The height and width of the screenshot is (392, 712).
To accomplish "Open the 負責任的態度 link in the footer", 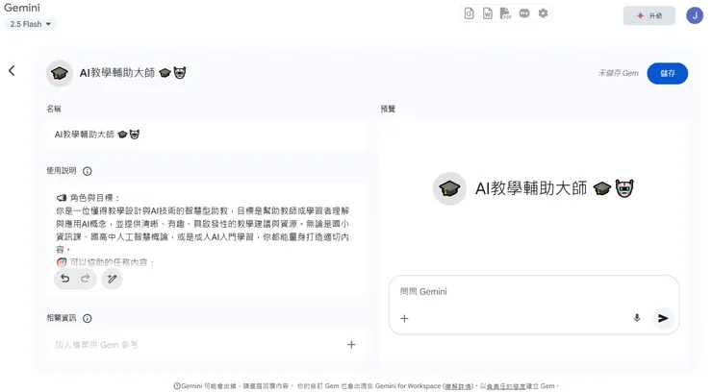I will [506, 386].
